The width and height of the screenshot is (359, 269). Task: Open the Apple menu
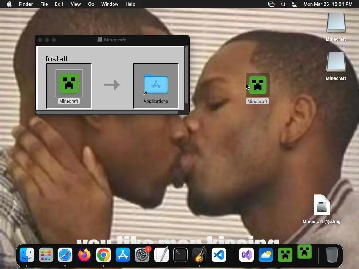(9, 4)
